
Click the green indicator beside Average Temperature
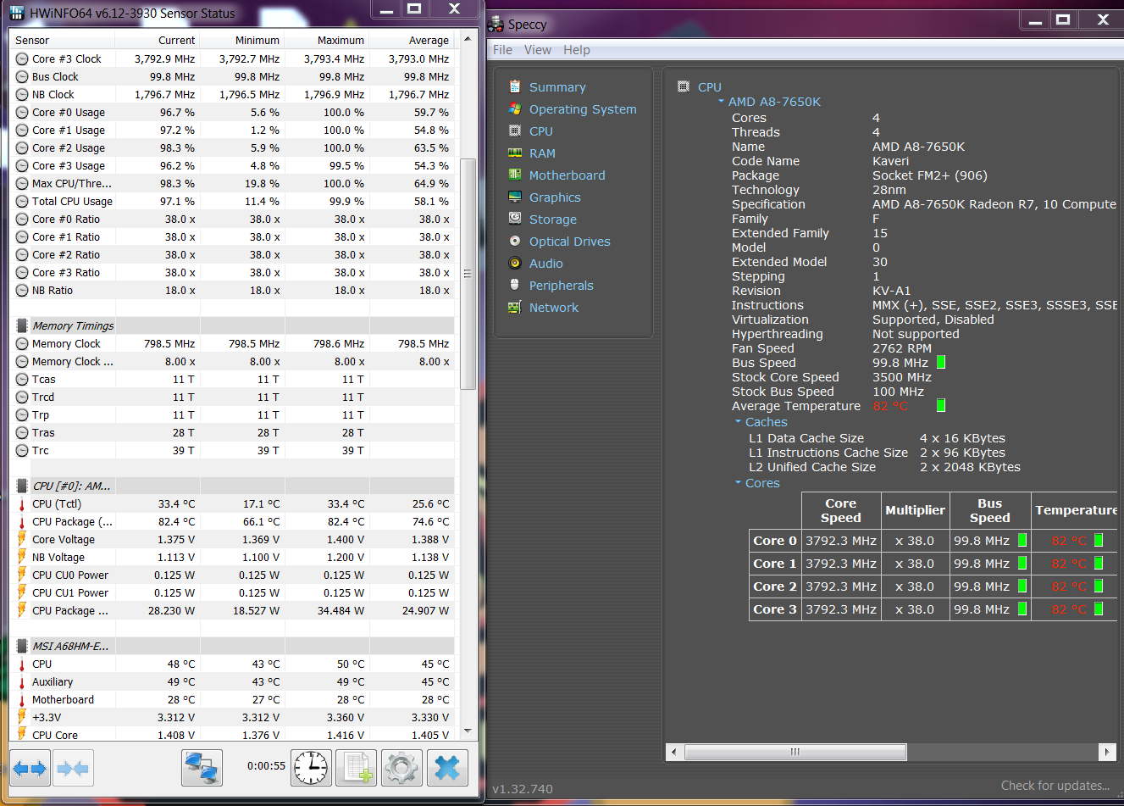coord(941,406)
